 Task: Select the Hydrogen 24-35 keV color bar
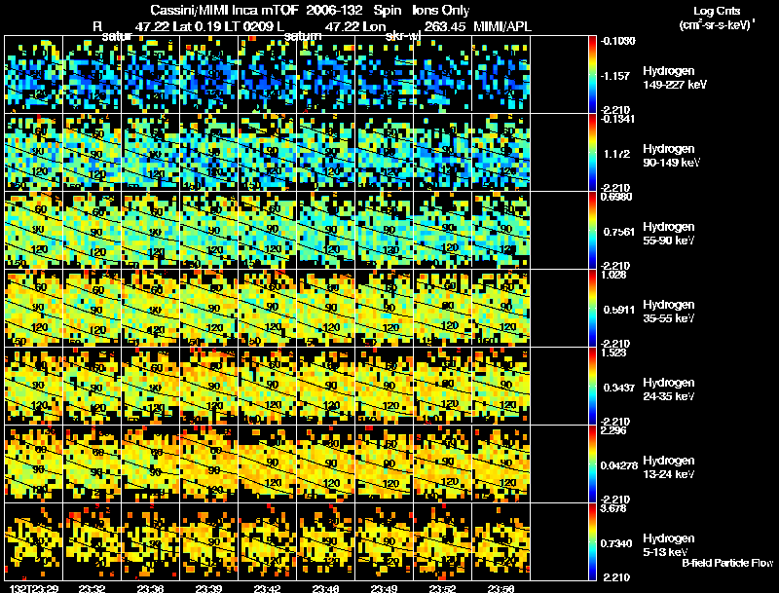592,387
